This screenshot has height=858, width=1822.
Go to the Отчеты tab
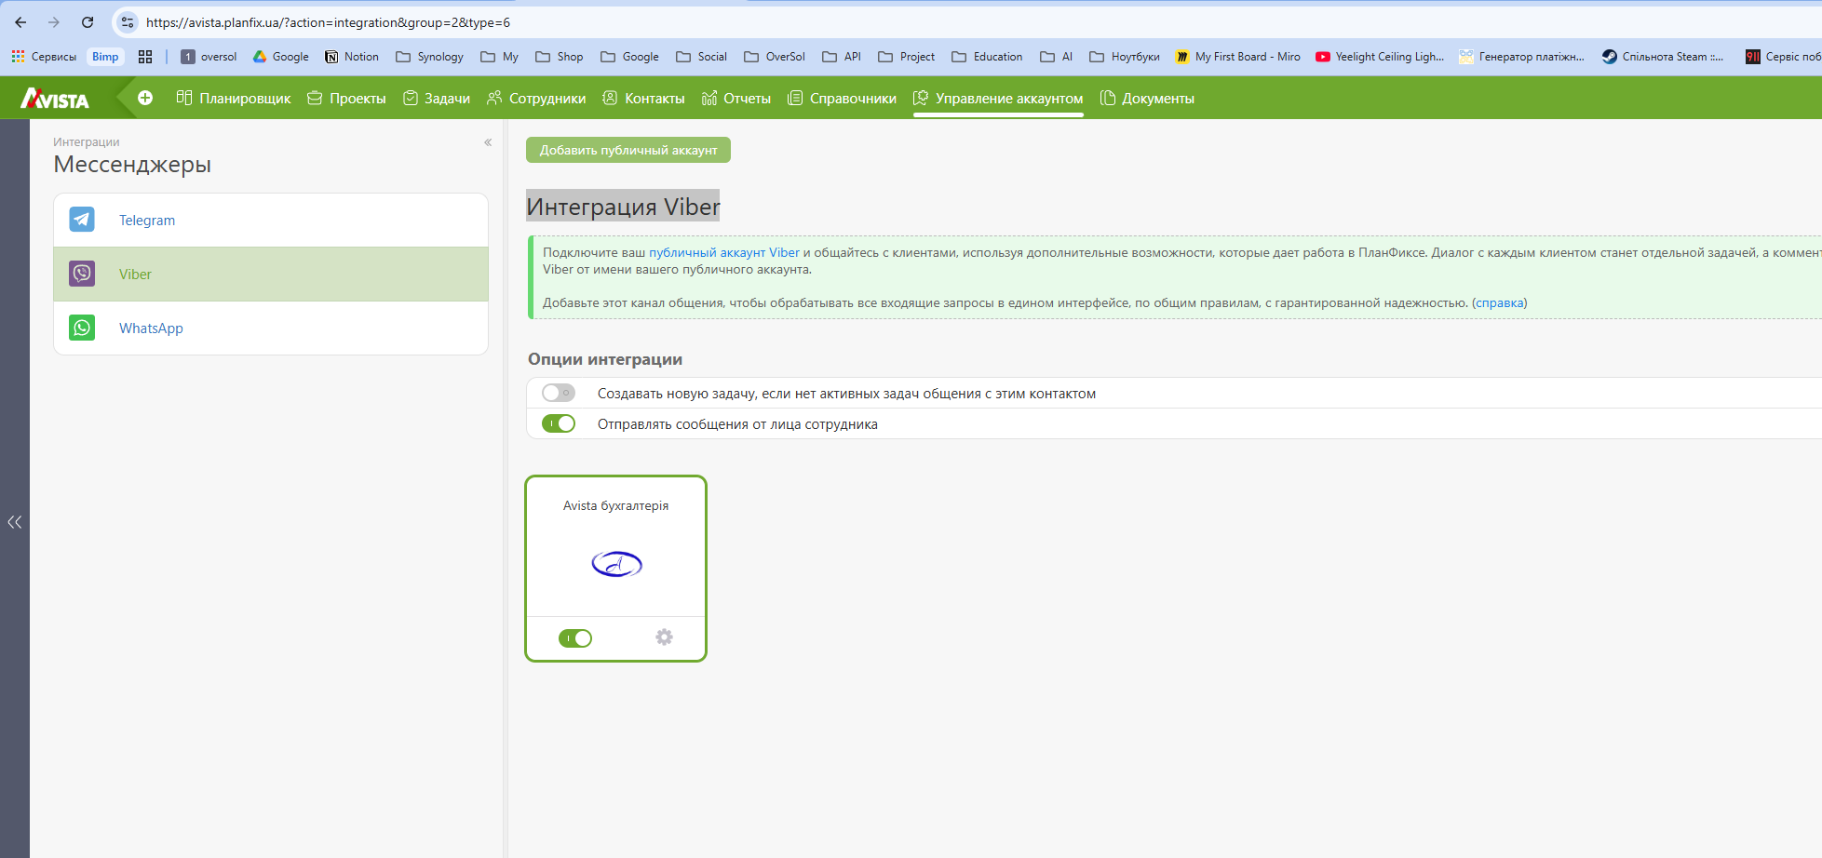click(736, 99)
